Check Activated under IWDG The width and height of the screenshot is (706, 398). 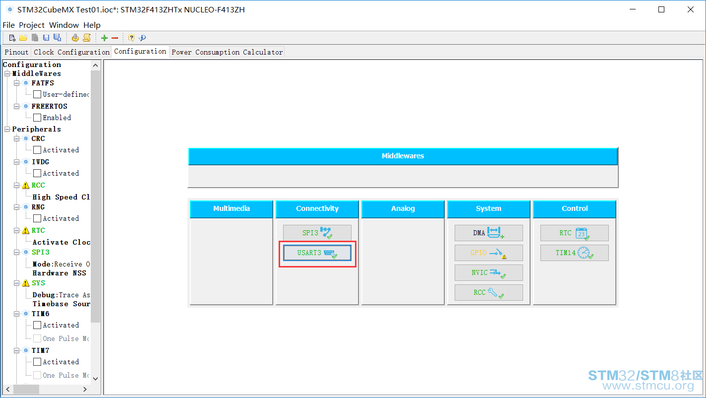point(37,173)
